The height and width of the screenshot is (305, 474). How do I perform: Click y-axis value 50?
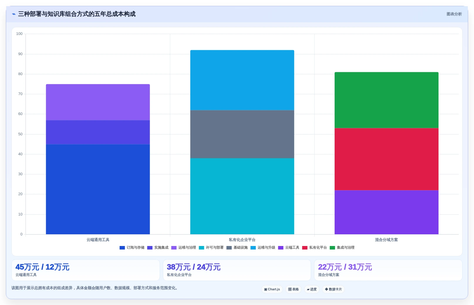20,134
